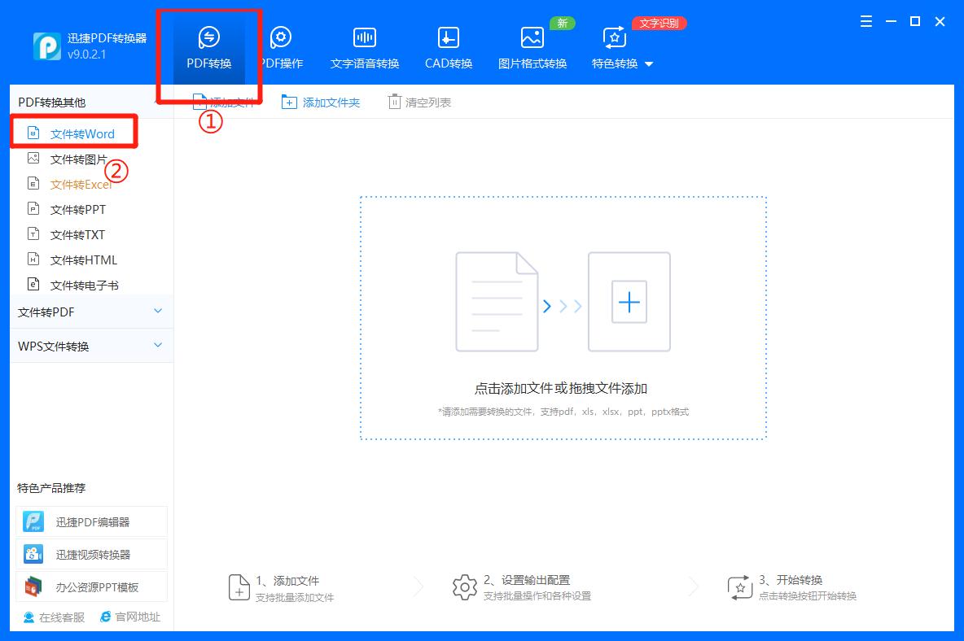Select the PDF操作 feature icon

click(280, 37)
